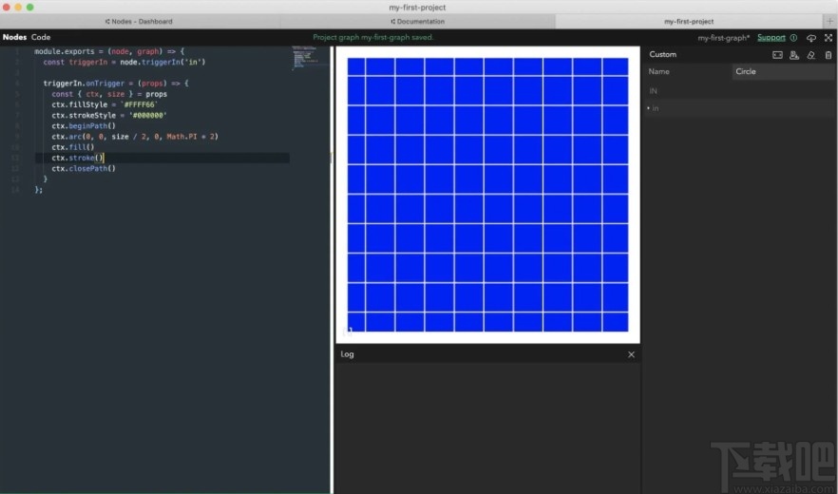Click the ctx.arc code line
Image resolution: width=838 pixels, height=494 pixels.
(x=135, y=137)
